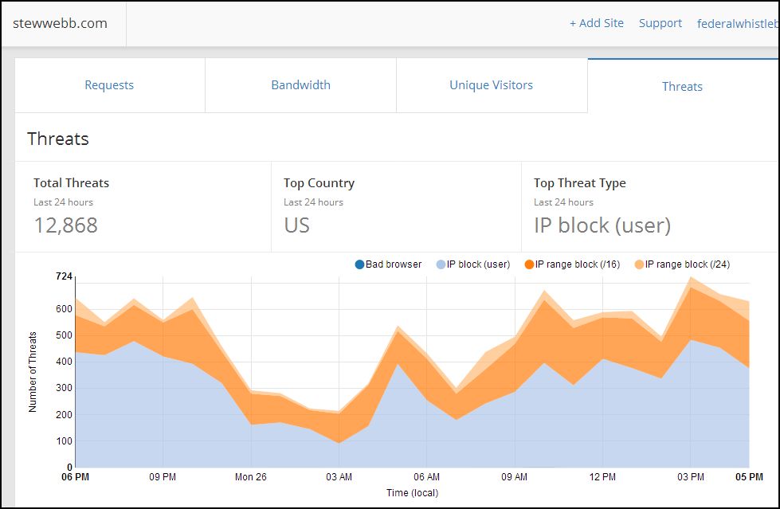
Task: Click the Mon 26 axis label
Action: [251, 476]
